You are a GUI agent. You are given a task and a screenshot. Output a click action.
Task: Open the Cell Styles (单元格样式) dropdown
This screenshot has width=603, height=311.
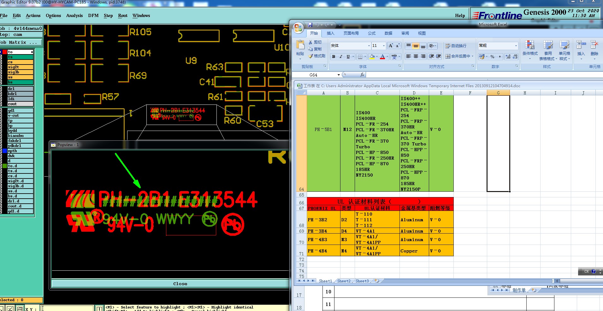[564, 50]
